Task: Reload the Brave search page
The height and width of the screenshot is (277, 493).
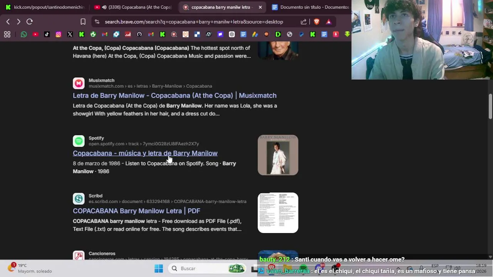Action: pyautogui.click(x=29, y=22)
